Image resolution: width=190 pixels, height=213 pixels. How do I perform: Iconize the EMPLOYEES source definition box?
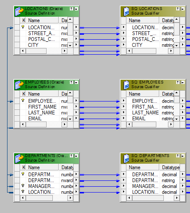click(x=76, y=82)
